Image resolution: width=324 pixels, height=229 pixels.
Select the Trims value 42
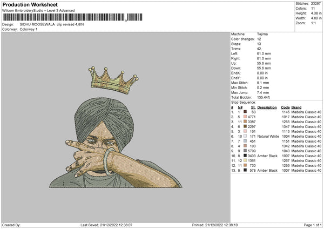point(259,49)
